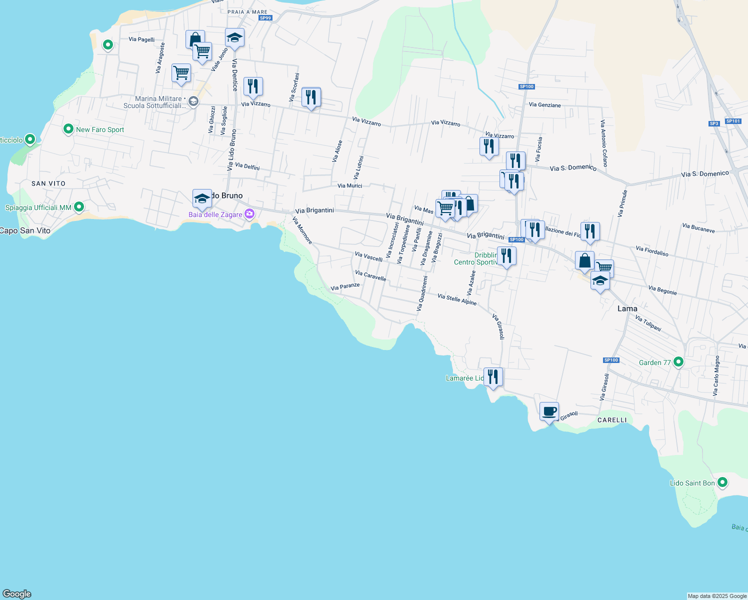Click the Via Pagelli street label
The image size is (748, 600).
[x=141, y=39]
